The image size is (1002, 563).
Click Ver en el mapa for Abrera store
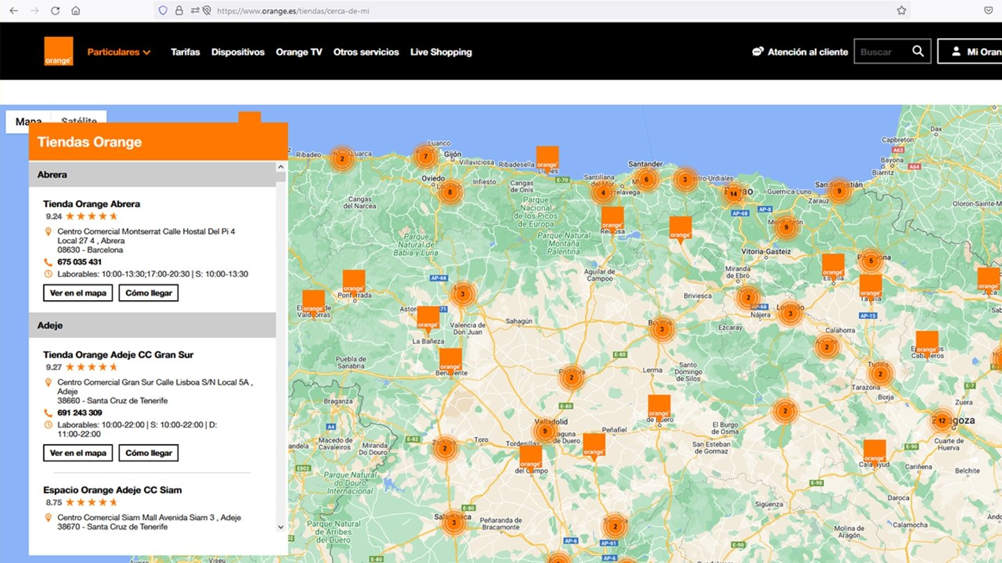point(78,293)
